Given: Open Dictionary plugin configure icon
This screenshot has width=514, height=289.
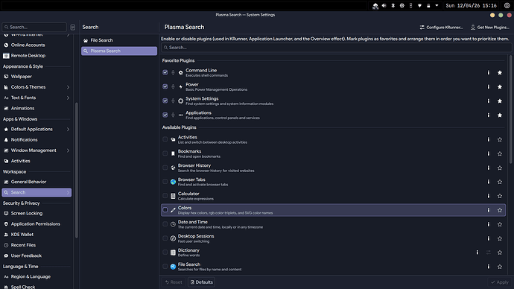Looking at the screenshot, I should [x=489, y=253].
